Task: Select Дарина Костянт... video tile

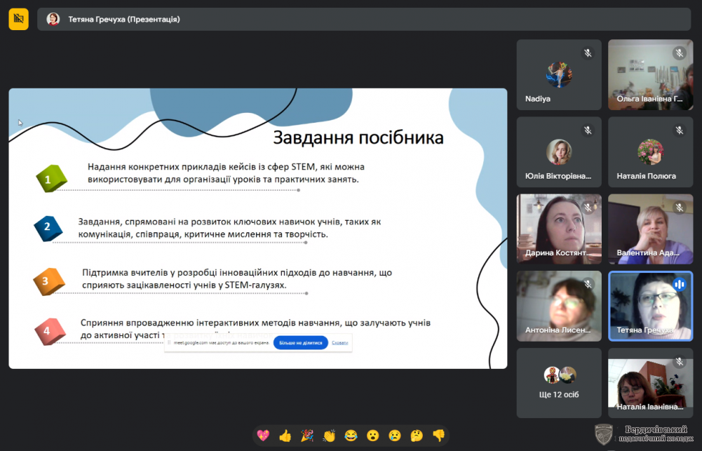Action: (x=559, y=229)
